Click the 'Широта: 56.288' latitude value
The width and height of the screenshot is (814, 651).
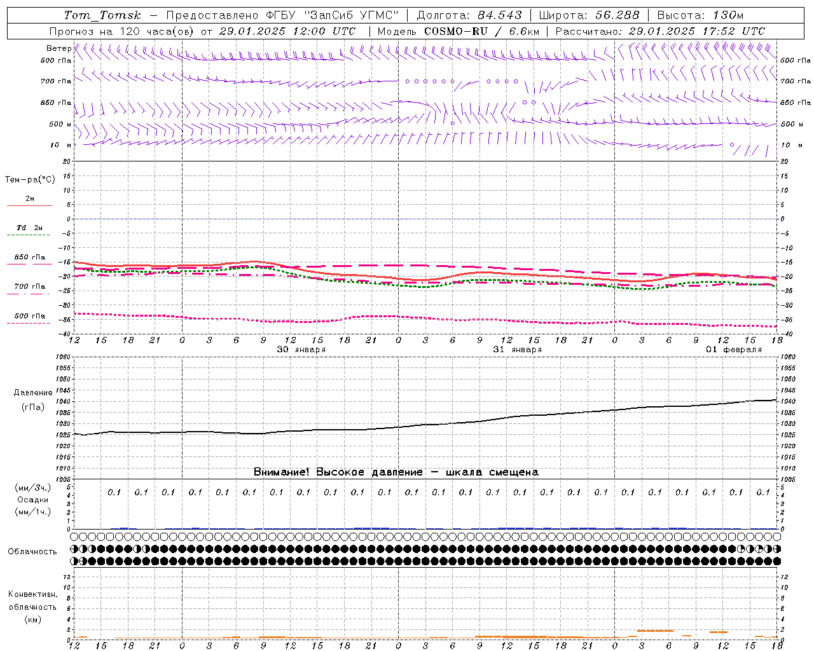point(589,15)
